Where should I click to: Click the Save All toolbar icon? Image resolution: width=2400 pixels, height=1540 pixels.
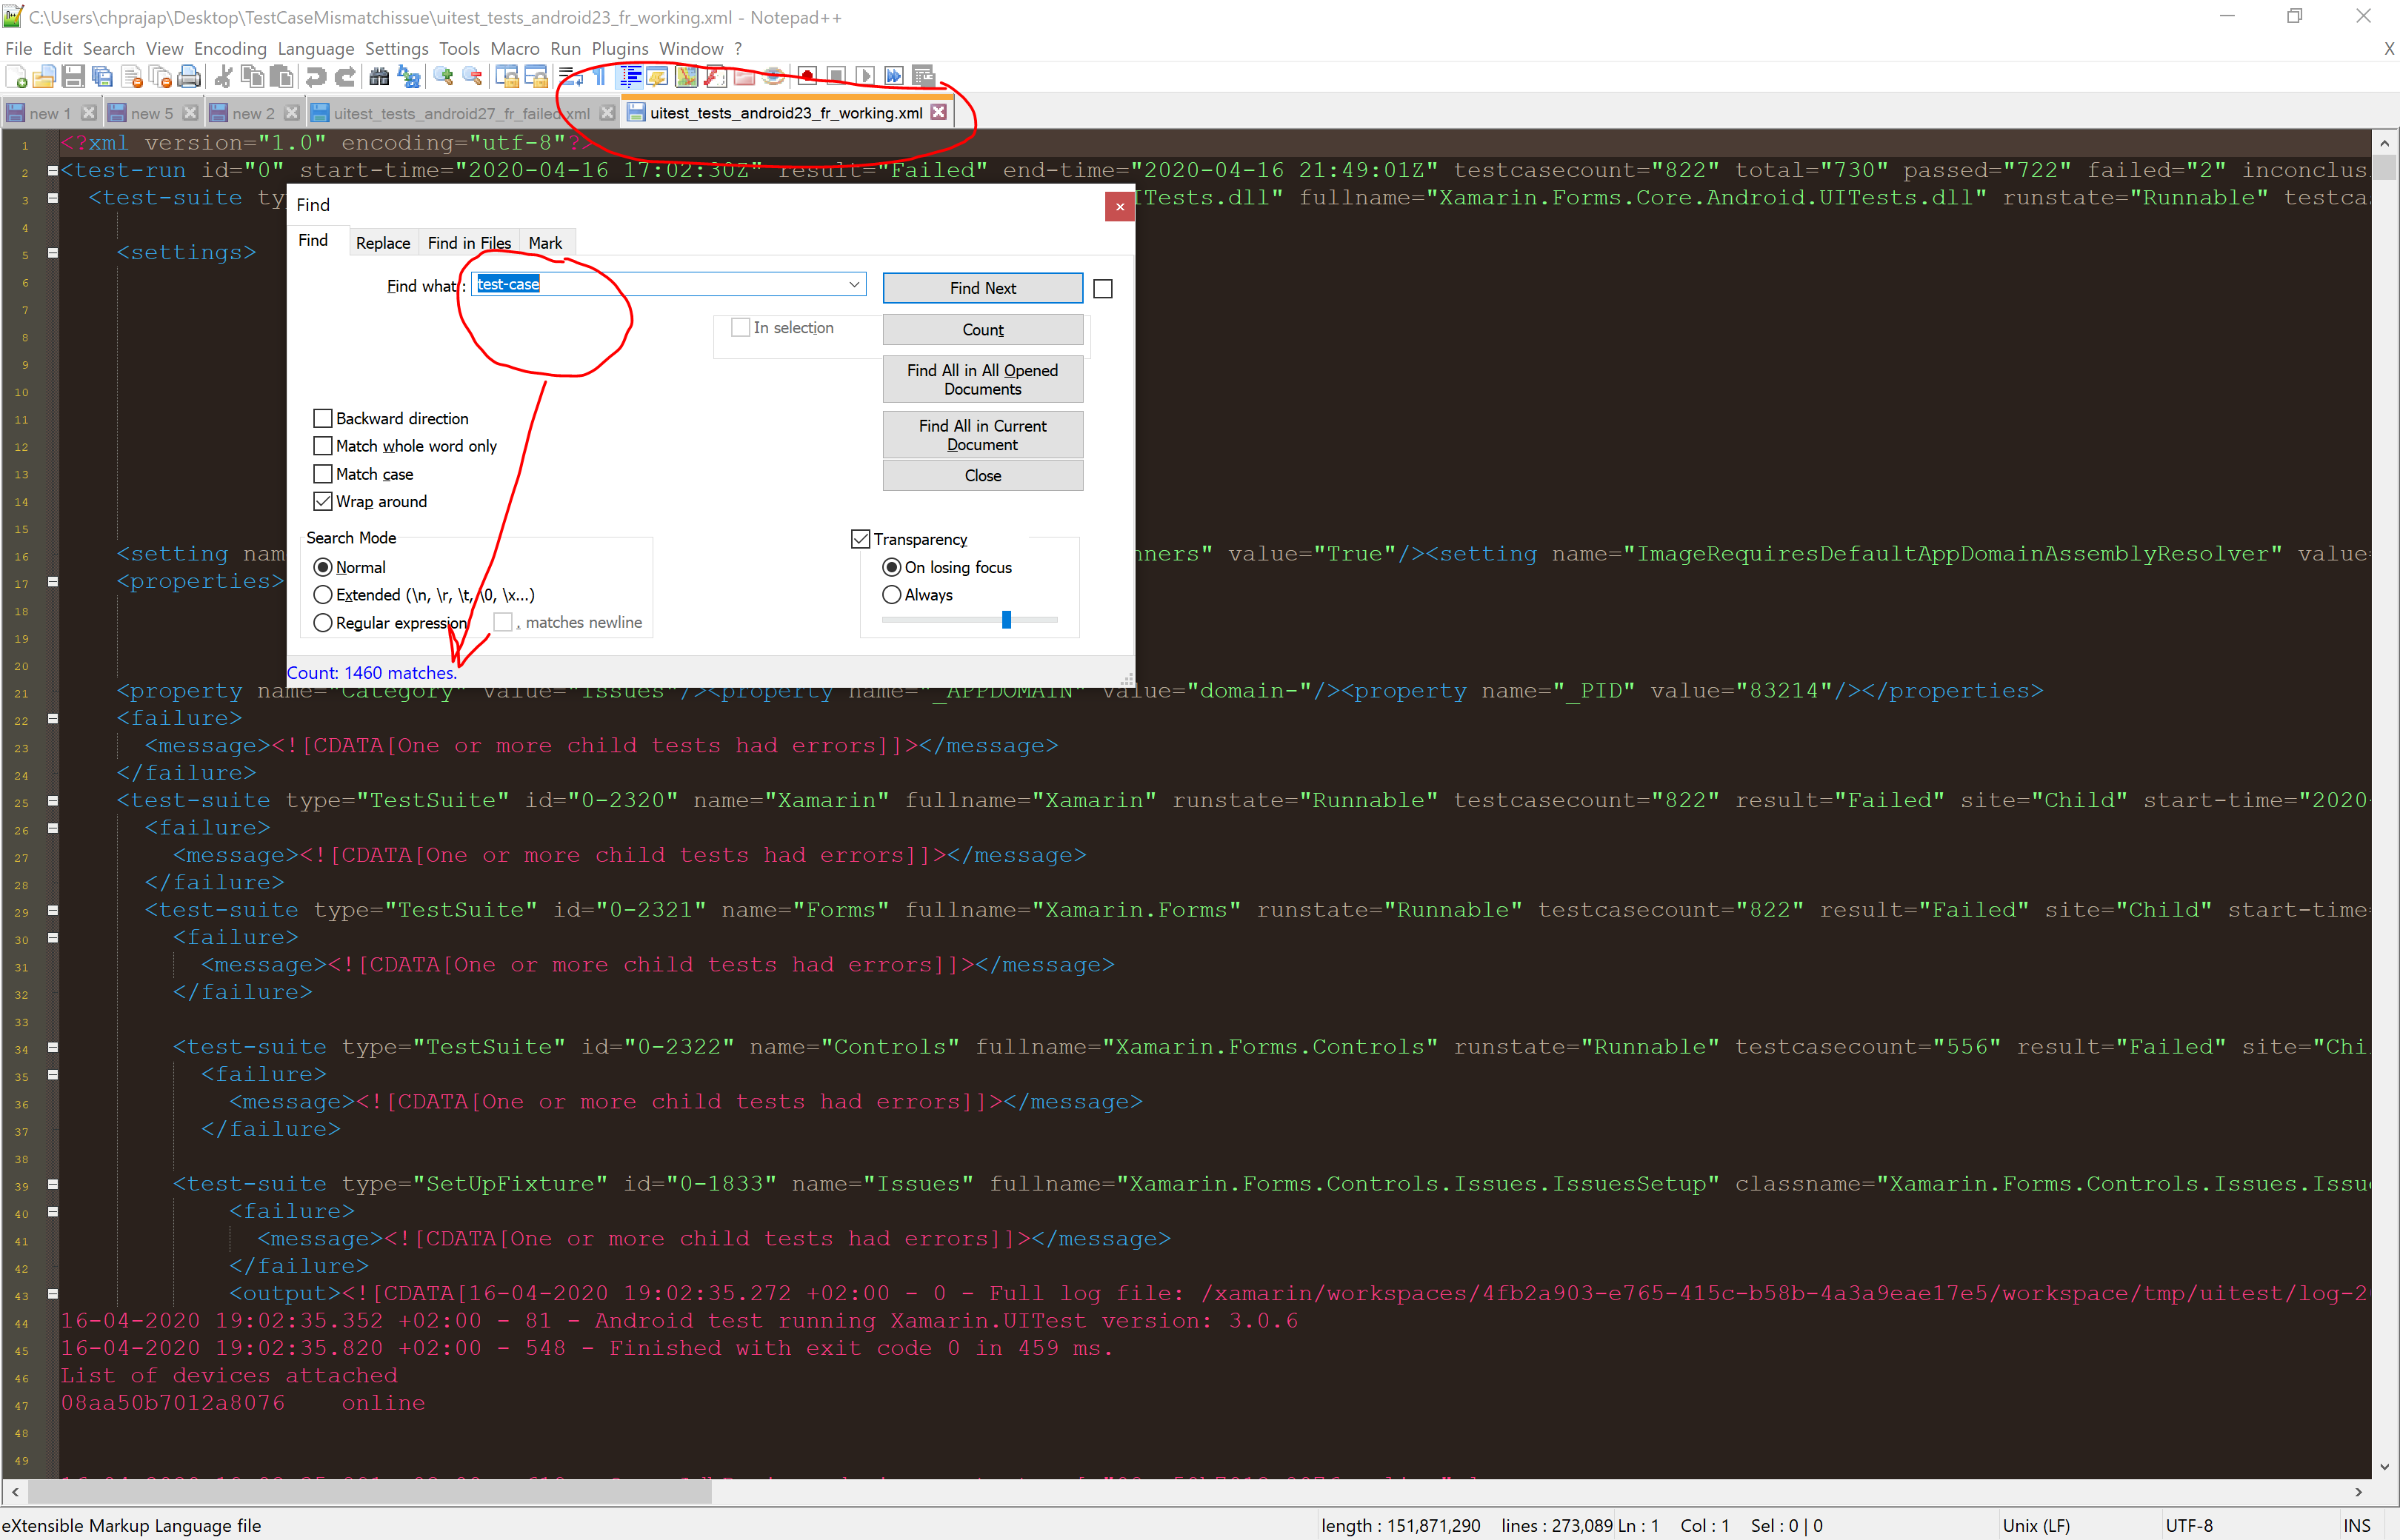point(102,76)
